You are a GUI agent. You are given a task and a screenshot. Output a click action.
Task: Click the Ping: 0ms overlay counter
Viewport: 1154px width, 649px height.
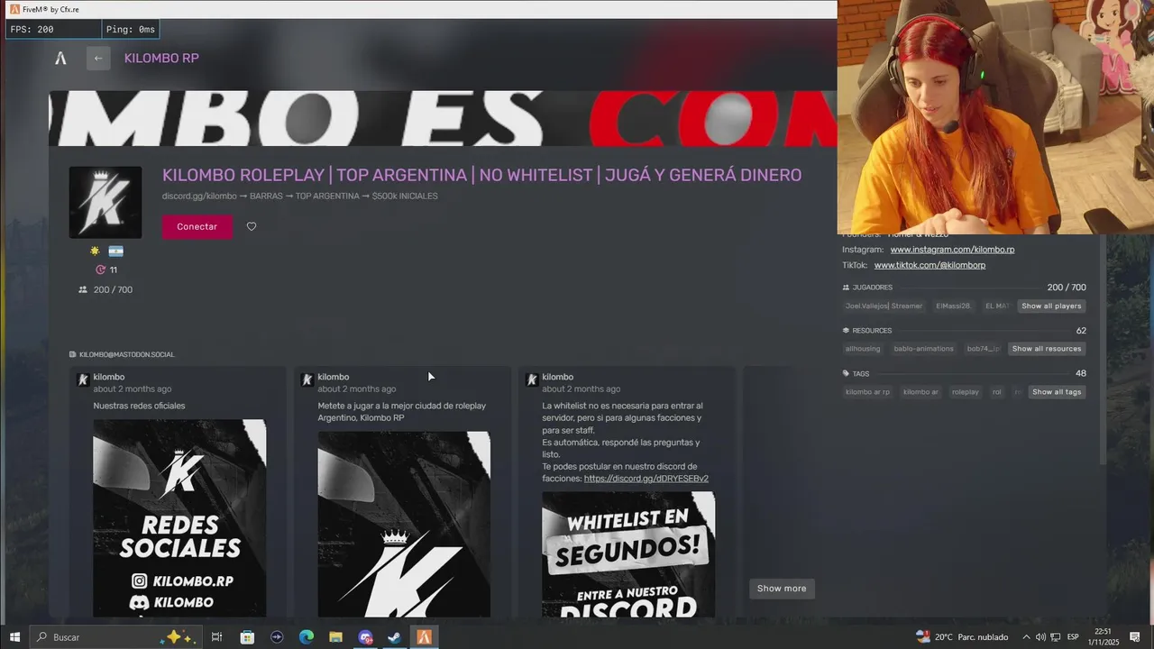click(x=131, y=30)
